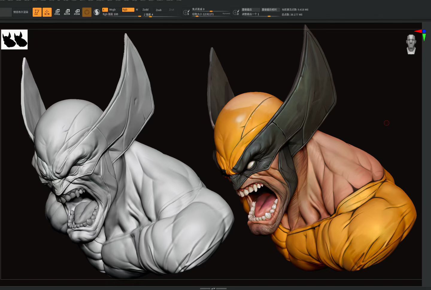Image resolution: width=431 pixels, height=290 pixels.
Task: Adjust the Rgb 强度 100 slider
Action: coord(122,14)
